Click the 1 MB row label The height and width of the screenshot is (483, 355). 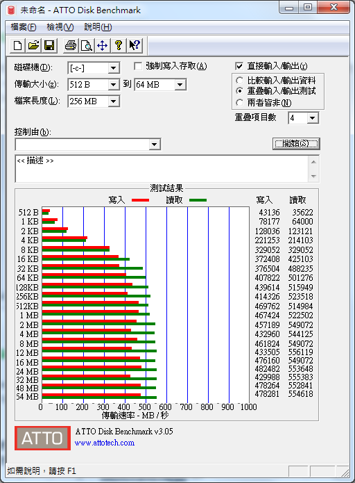coord(29,316)
